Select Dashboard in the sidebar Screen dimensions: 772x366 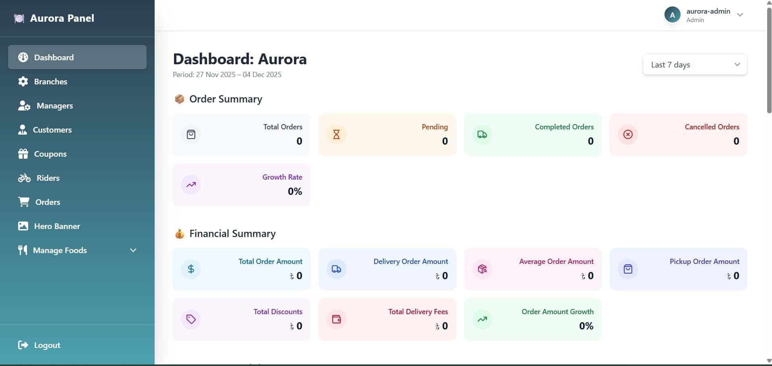coord(77,57)
